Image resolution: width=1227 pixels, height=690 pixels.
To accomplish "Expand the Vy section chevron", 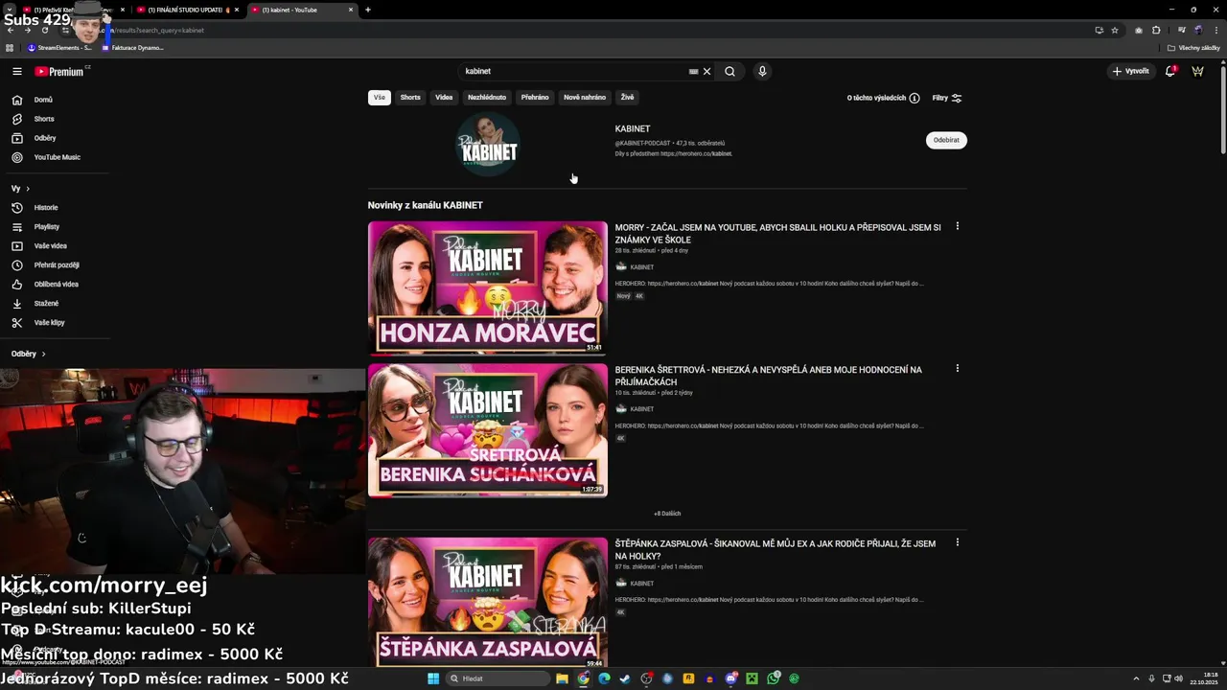I will (x=28, y=189).
